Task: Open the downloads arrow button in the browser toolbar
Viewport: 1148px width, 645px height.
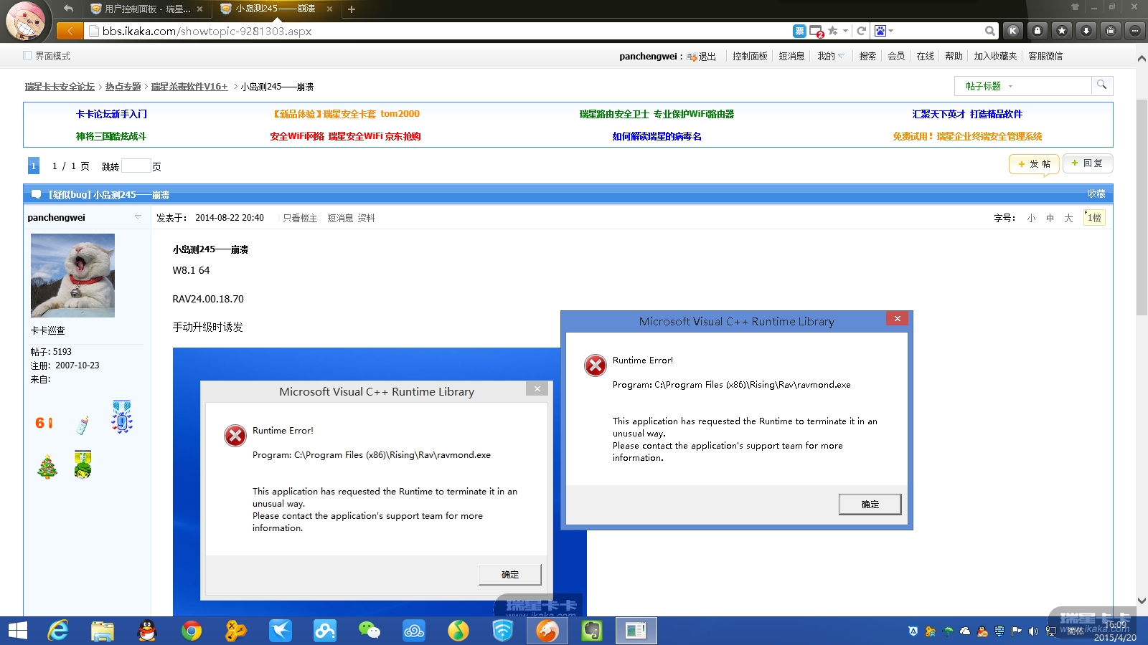Action: pos(1086,31)
